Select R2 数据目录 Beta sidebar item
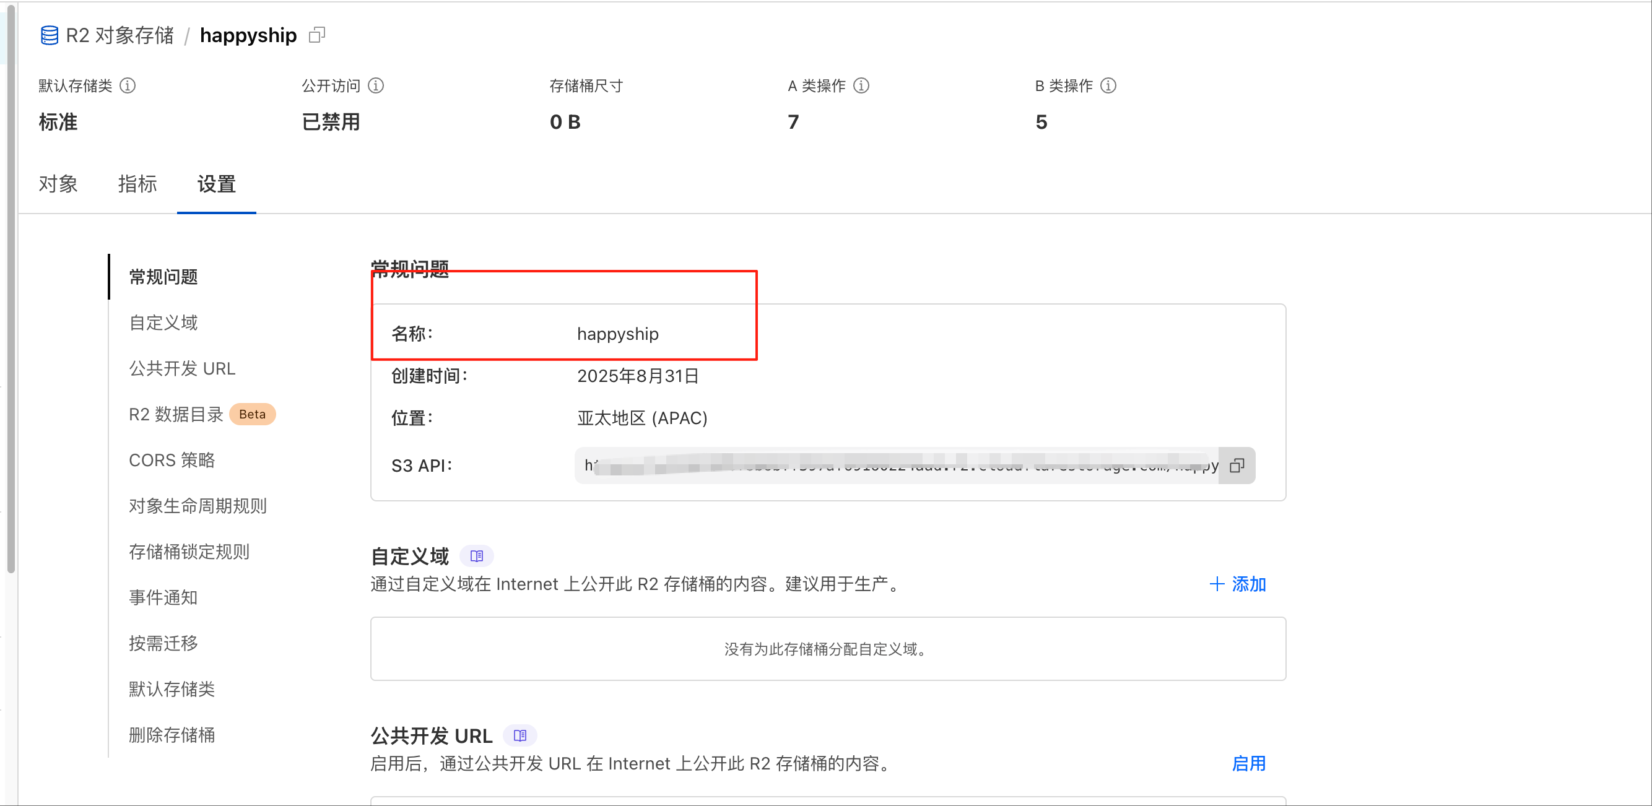Image resolution: width=1652 pixels, height=806 pixels. pos(176,414)
